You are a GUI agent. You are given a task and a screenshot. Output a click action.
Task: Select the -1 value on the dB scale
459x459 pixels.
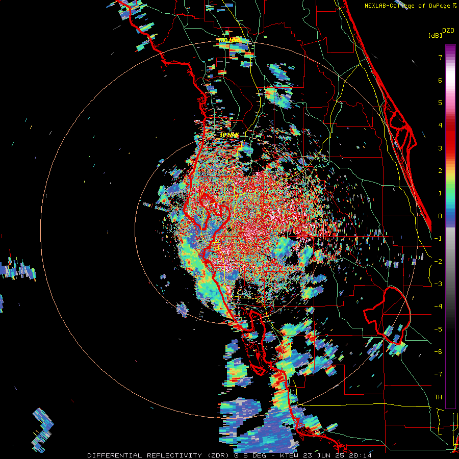pos(438,238)
